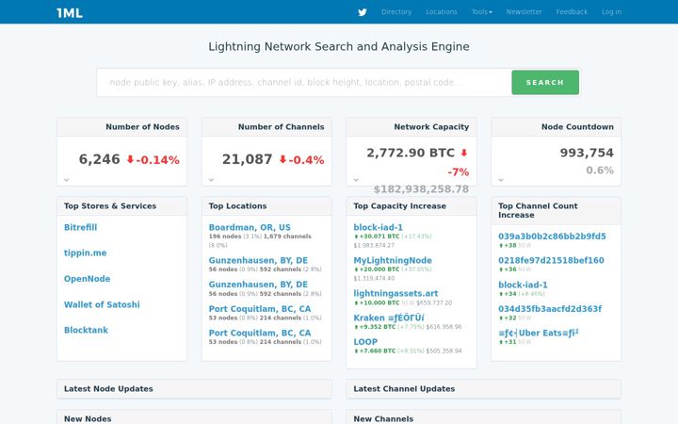Image resolution: width=678 pixels, height=424 pixels.
Task: Expand the Tools dropdown menu
Action: click(482, 11)
